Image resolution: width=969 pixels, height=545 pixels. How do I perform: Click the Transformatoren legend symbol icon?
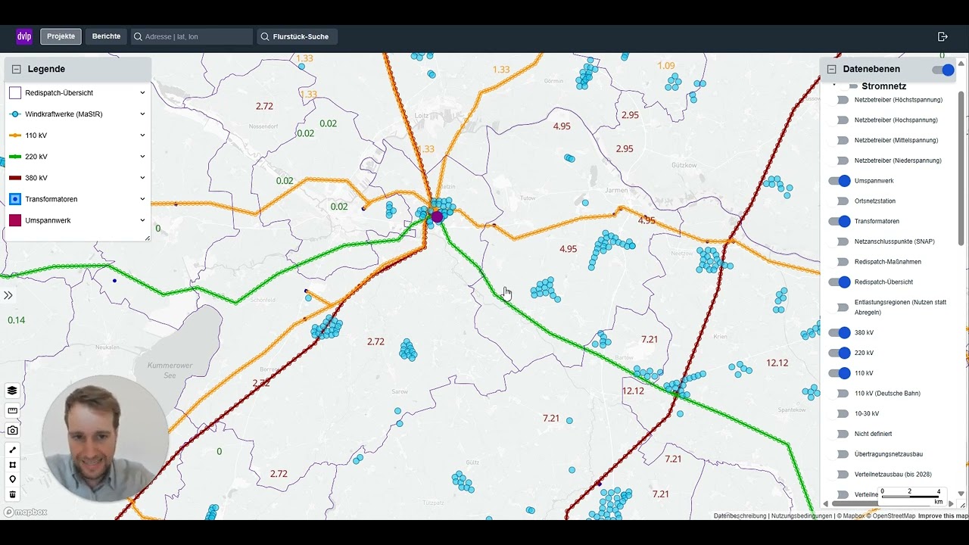[15, 199]
